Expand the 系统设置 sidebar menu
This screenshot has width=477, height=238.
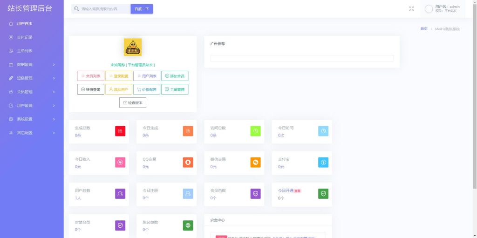(x=32, y=119)
